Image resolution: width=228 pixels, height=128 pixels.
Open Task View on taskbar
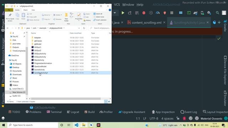click(69, 125)
